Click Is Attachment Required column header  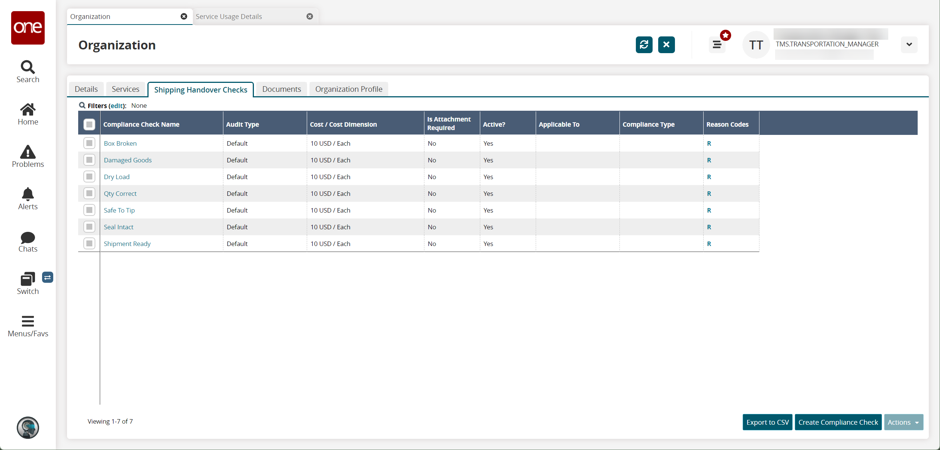452,123
